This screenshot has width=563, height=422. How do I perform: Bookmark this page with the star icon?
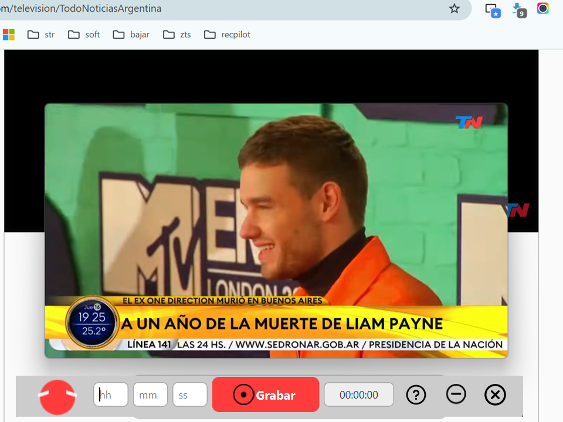pos(454,9)
